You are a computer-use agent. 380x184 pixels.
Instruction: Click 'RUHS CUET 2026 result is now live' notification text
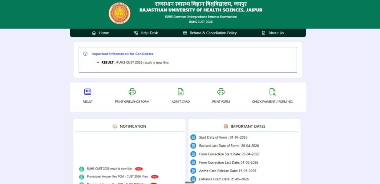coord(109,169)
